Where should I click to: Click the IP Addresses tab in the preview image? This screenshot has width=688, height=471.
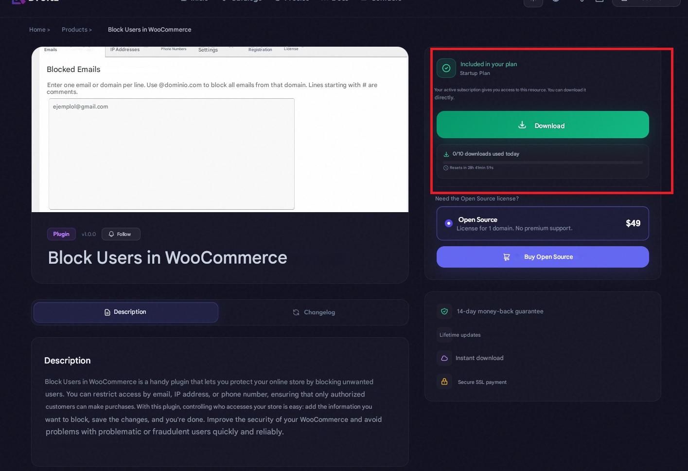point(125,50)
